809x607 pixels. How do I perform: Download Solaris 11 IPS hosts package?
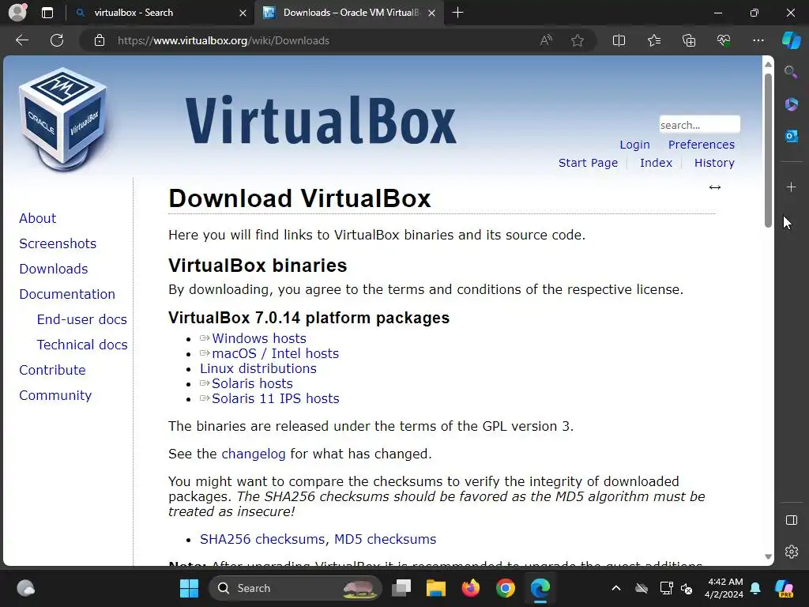point(276,398)
